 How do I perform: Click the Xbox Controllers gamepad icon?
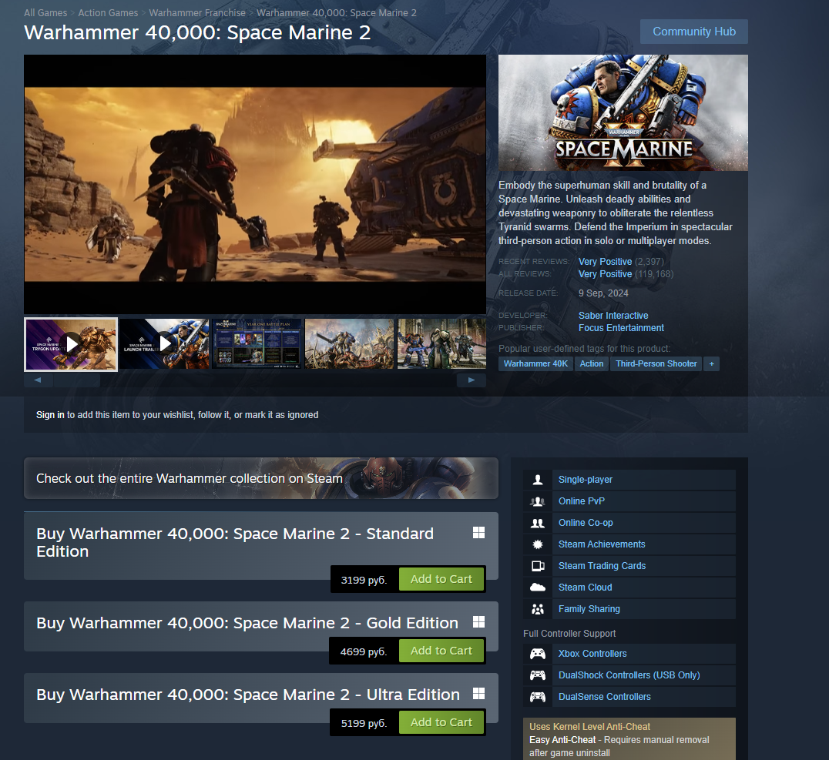[x=538, y=654]
